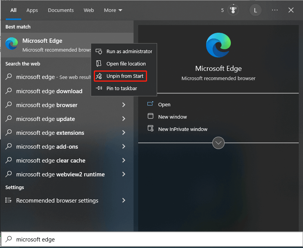
Task: Select microsoft edge browser suggestion text
Action: click(47, 105)
